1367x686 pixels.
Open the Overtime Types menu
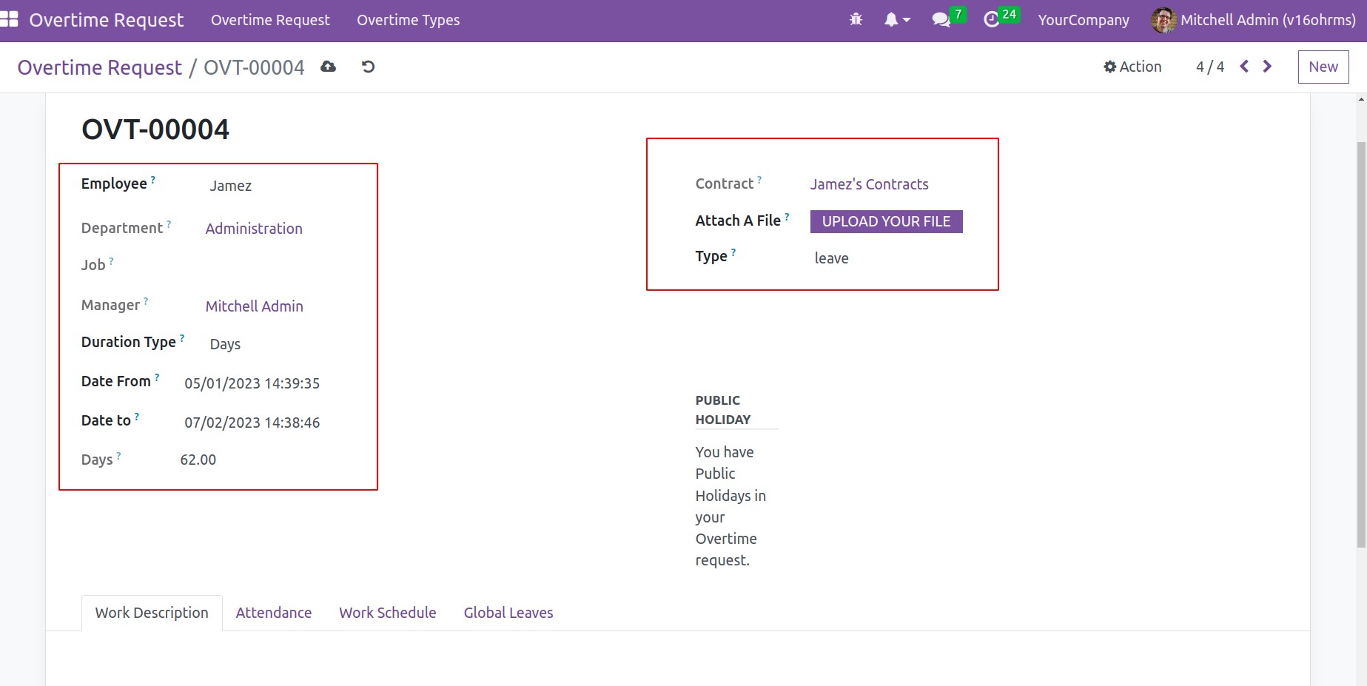[x=408, y=20]
